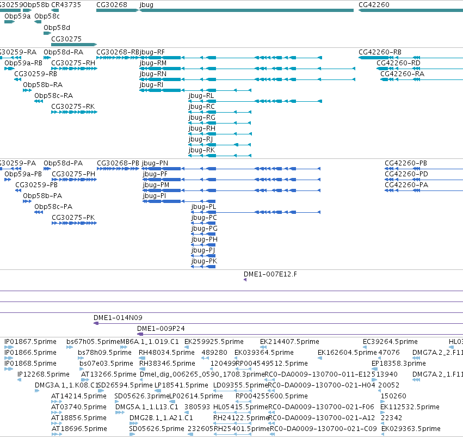This screenshot has height=437, width=463.
Task: Select the Obp58c gene label
Action: 47,16
